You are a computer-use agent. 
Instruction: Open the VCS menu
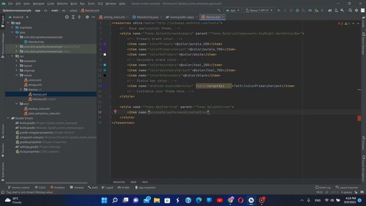tap(100, 4)
